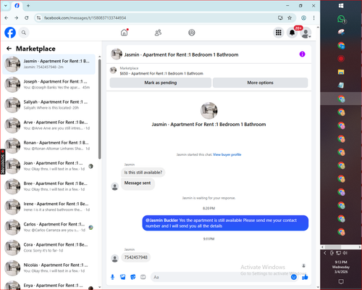This screenshot has width=362, height=290.
Task: Open the account profile picture menu
Action: pyautogui.click(x=306, y=33)
